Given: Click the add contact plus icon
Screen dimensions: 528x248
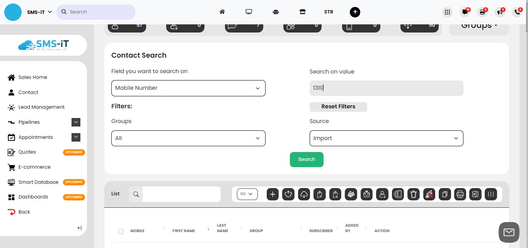Looking at the screenshot, I should (273, 194).
